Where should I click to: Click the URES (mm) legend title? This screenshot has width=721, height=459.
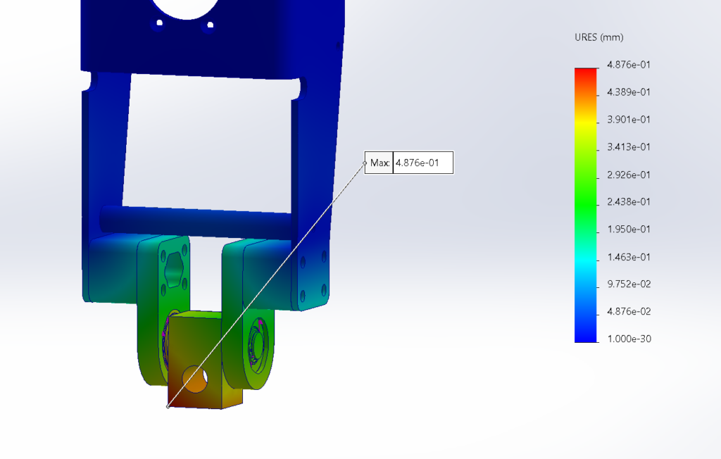(598, 37)
